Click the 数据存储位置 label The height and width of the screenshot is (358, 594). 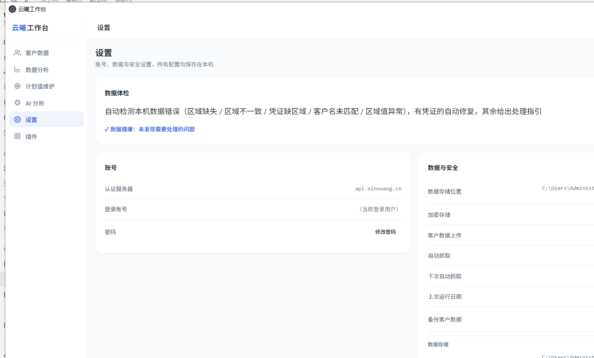(445, 191)
